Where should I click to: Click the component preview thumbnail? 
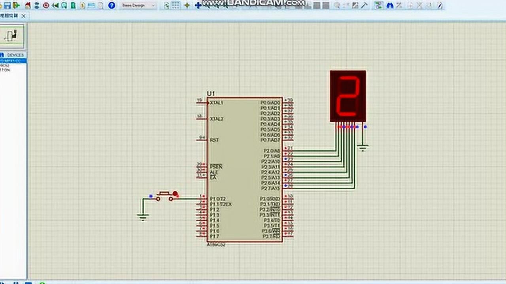12,36
